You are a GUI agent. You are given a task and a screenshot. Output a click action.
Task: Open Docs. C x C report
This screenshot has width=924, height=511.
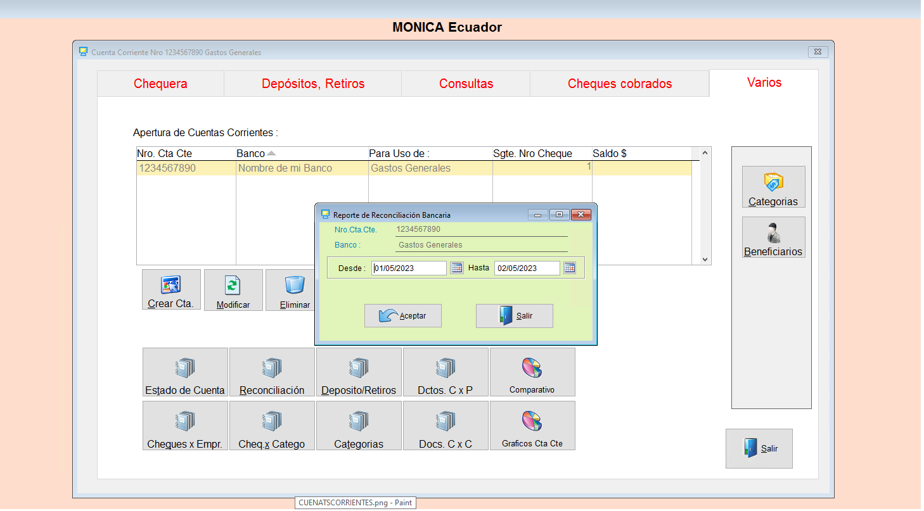pyautogui.click(x=446, y=426)
